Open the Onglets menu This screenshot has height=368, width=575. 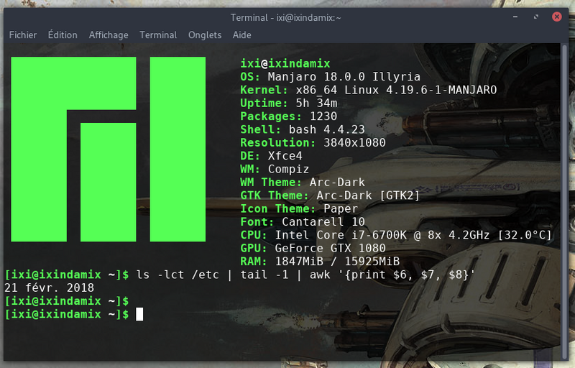pyautogui.click(x=205, y=34)
